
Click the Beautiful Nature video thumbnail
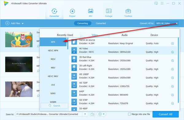(x=19, y=64)
